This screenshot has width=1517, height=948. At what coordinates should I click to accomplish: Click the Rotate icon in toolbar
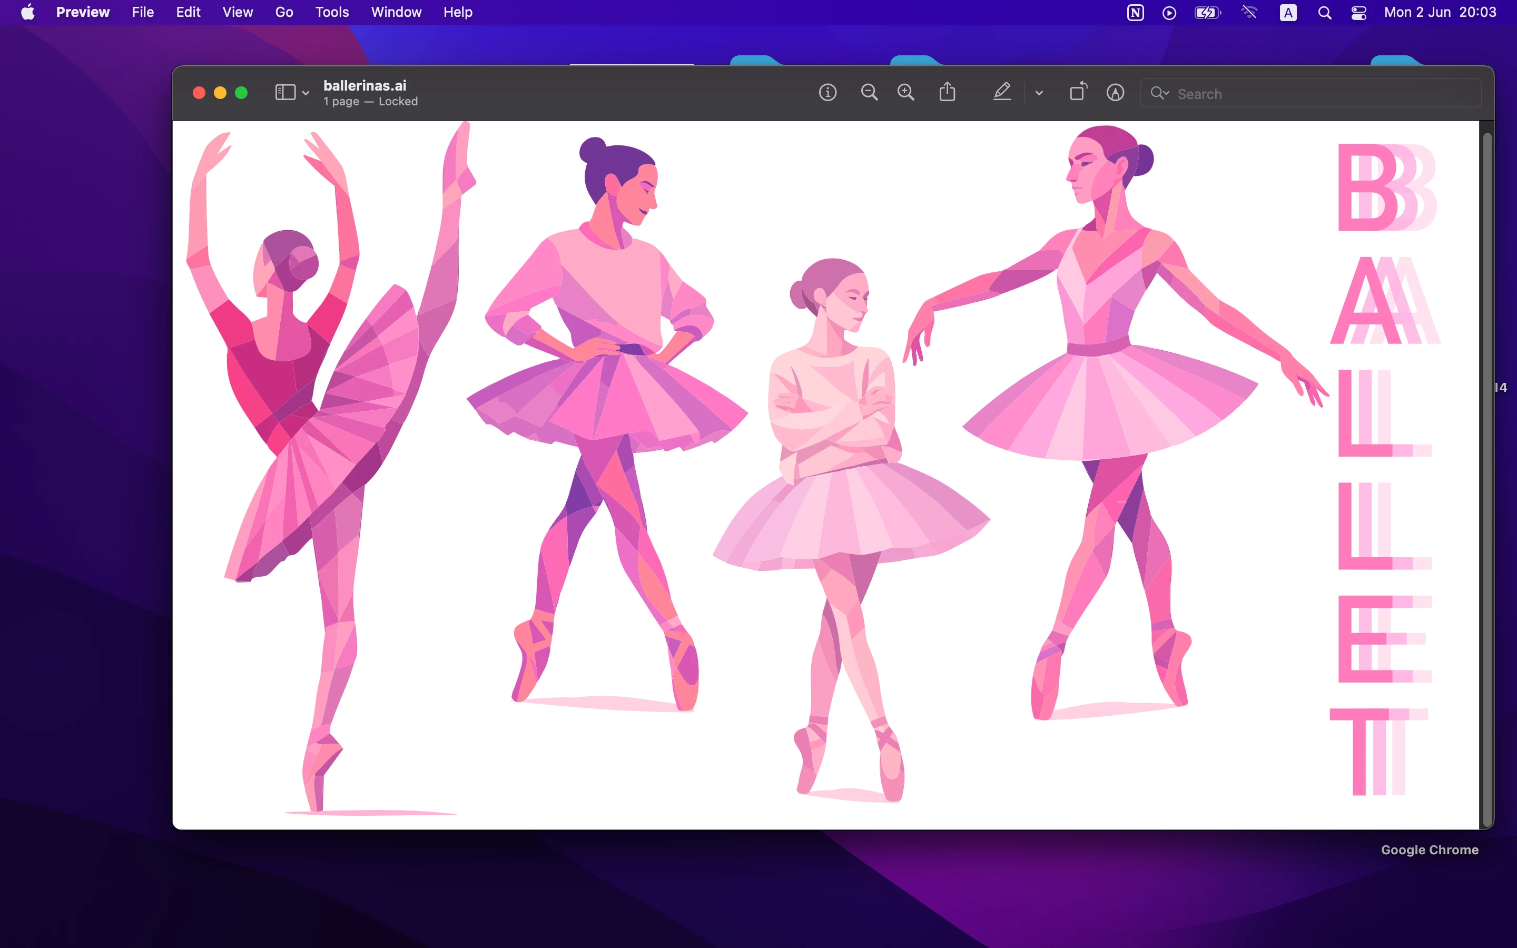(1078, 93)
